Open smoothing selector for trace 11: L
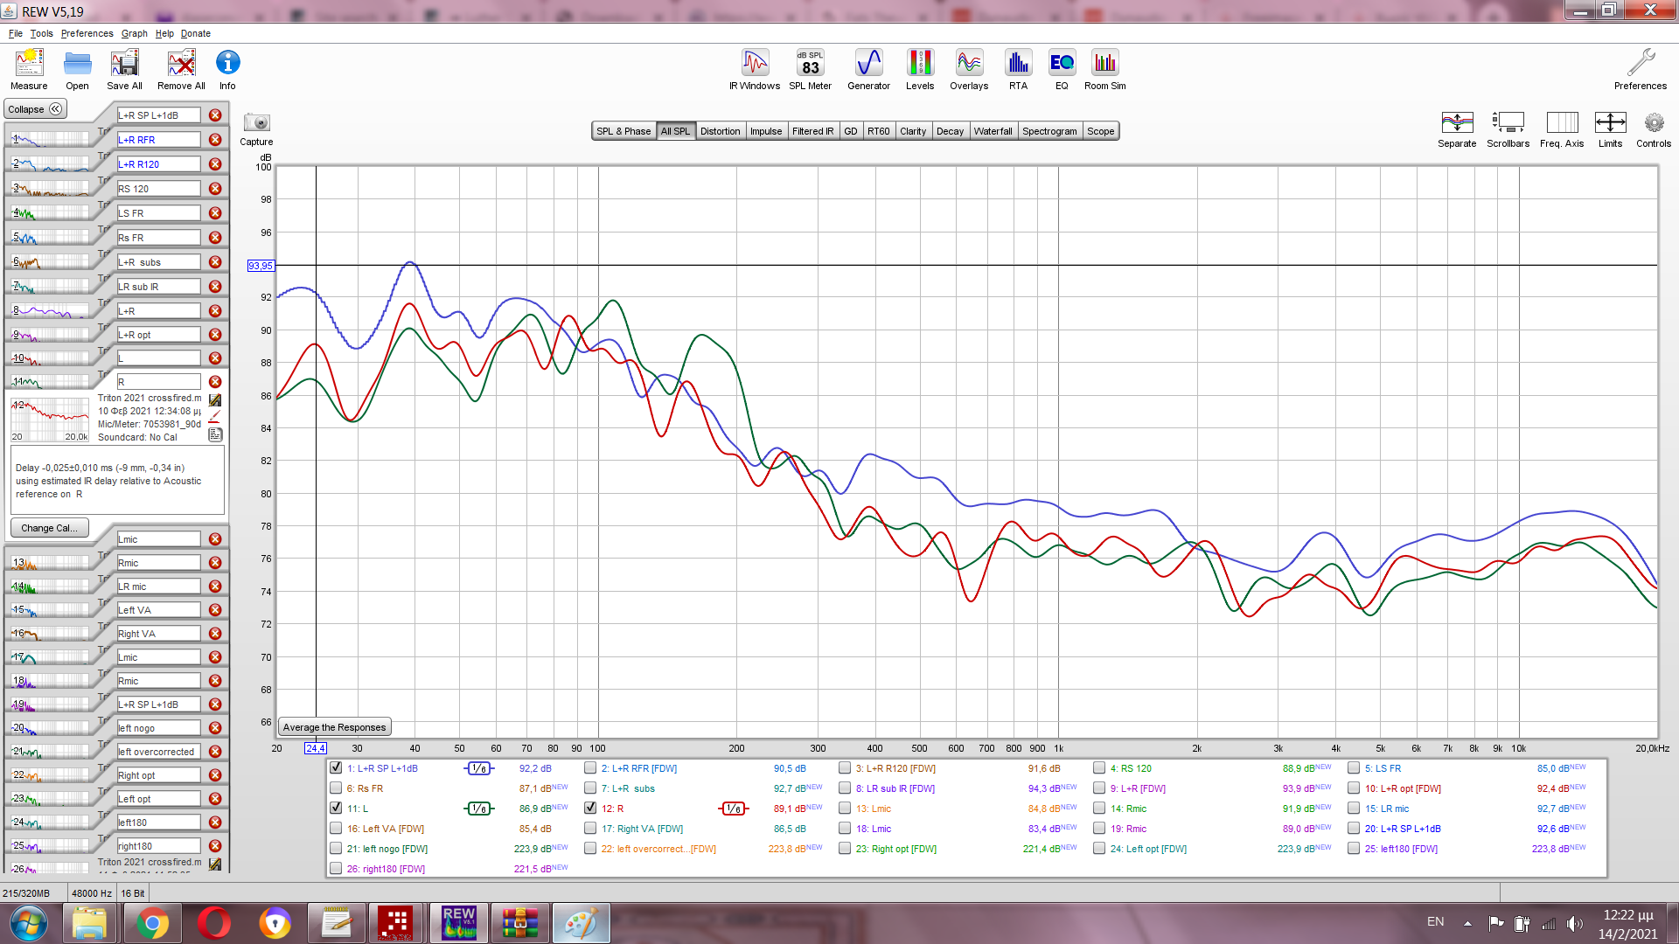 pos(479,809)
